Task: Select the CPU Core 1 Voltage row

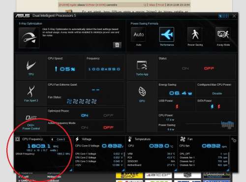Action: [99, 154]
